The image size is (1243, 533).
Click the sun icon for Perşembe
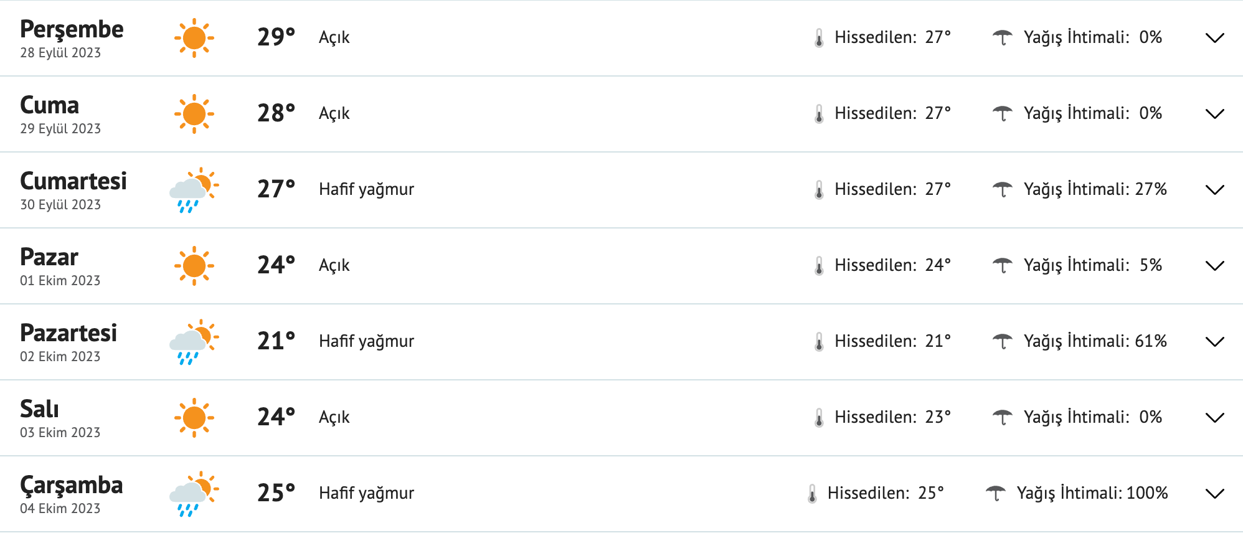195,37
